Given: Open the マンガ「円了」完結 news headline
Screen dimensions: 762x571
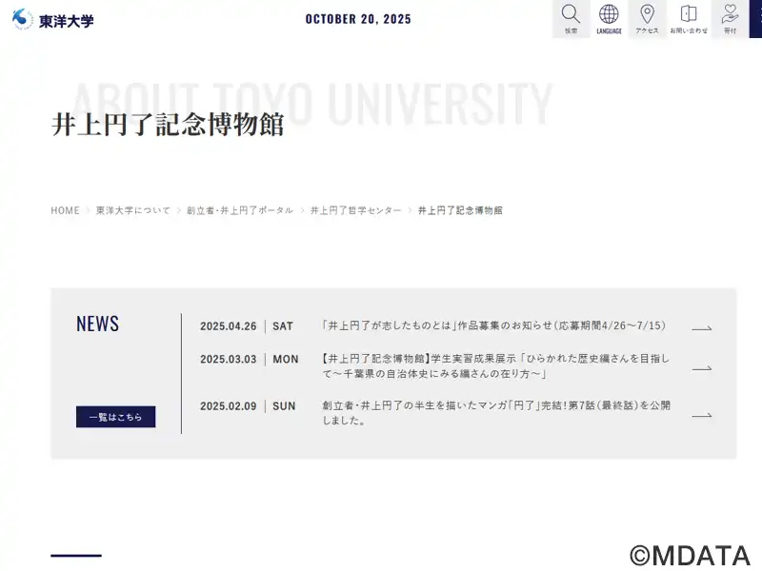Looking at the screenshot, I should (496, 413).
